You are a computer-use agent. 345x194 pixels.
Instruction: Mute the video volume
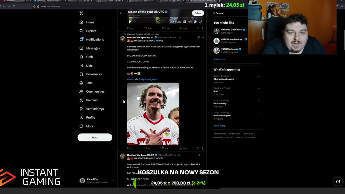[190, 22]
